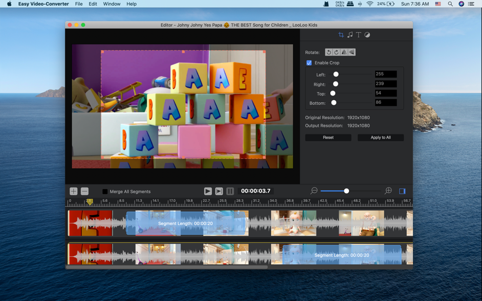This screenshot has width=482, height=301.
Task: Open the color adjustment half-circle tab
Action: 367,35
